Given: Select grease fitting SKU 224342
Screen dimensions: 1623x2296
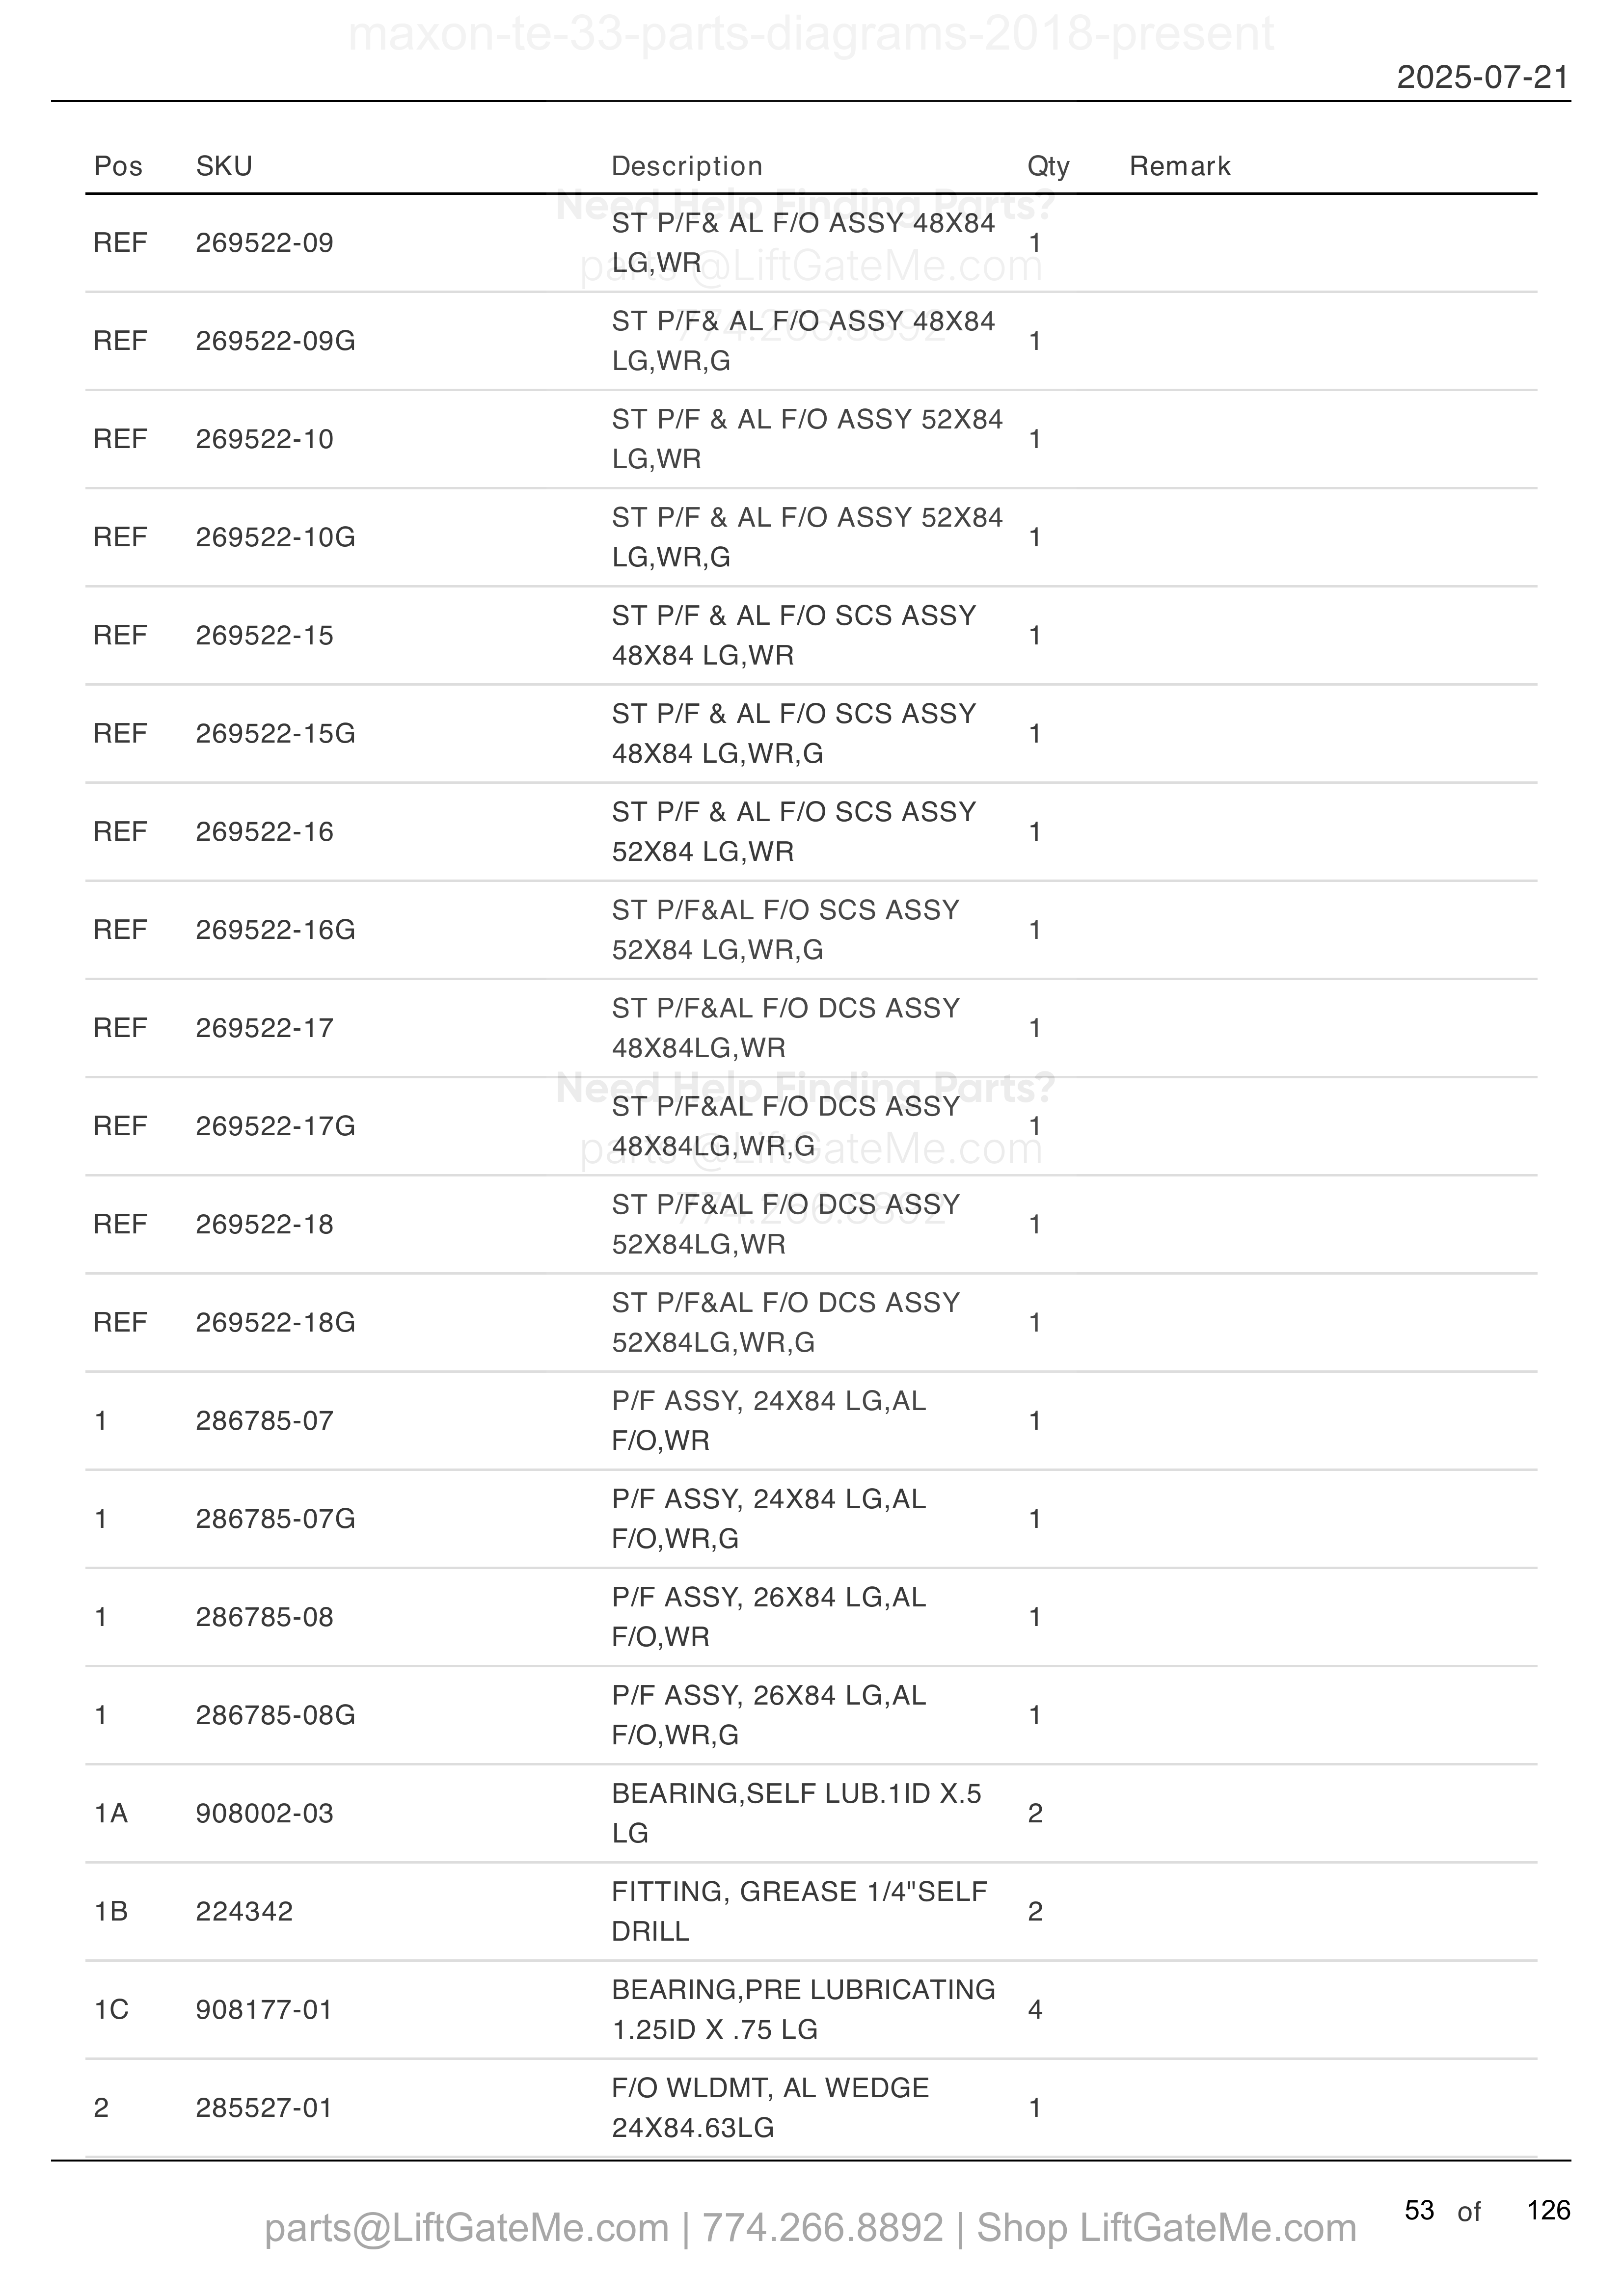Looking at the screenshot, I should pyautogui.click(x=244, y=1911).
